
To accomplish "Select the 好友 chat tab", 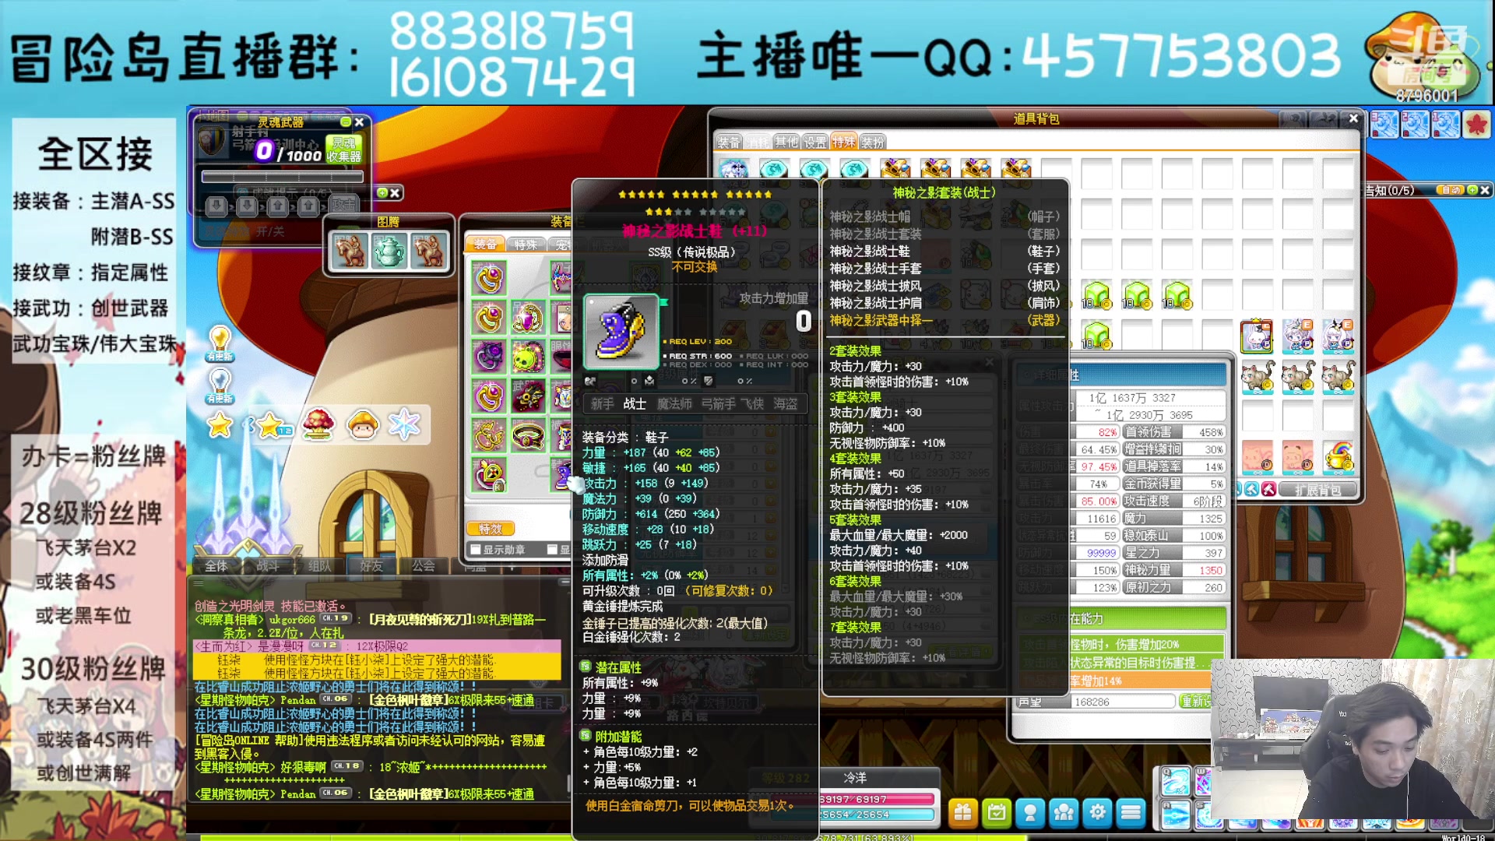I will (371, 566).
